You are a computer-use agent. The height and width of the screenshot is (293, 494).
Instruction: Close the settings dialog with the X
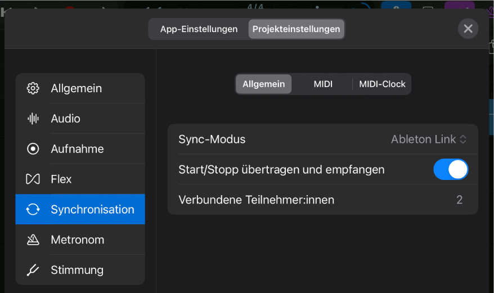coord(468,29)
